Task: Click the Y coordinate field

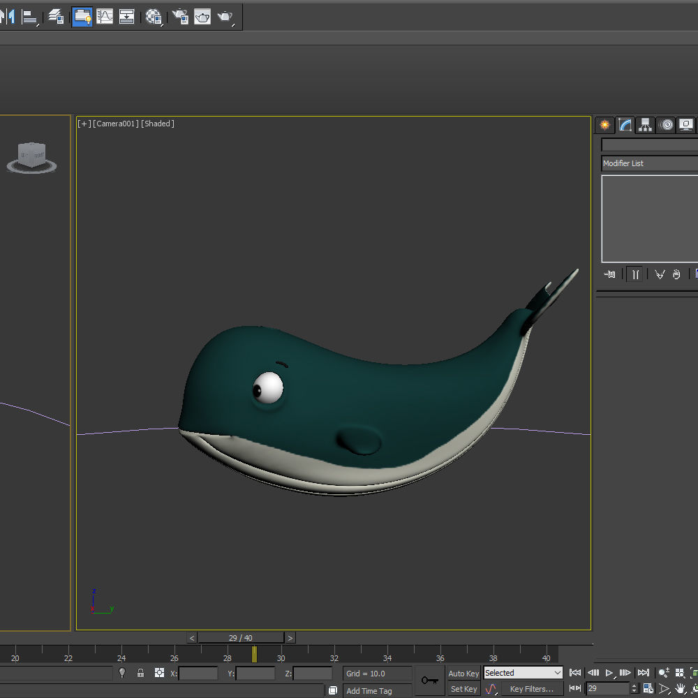Action: (x=255, y=673)
